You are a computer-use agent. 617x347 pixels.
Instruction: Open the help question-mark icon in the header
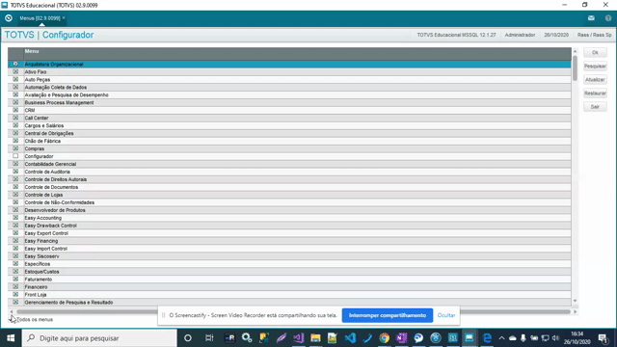click(x=608, y=18)
